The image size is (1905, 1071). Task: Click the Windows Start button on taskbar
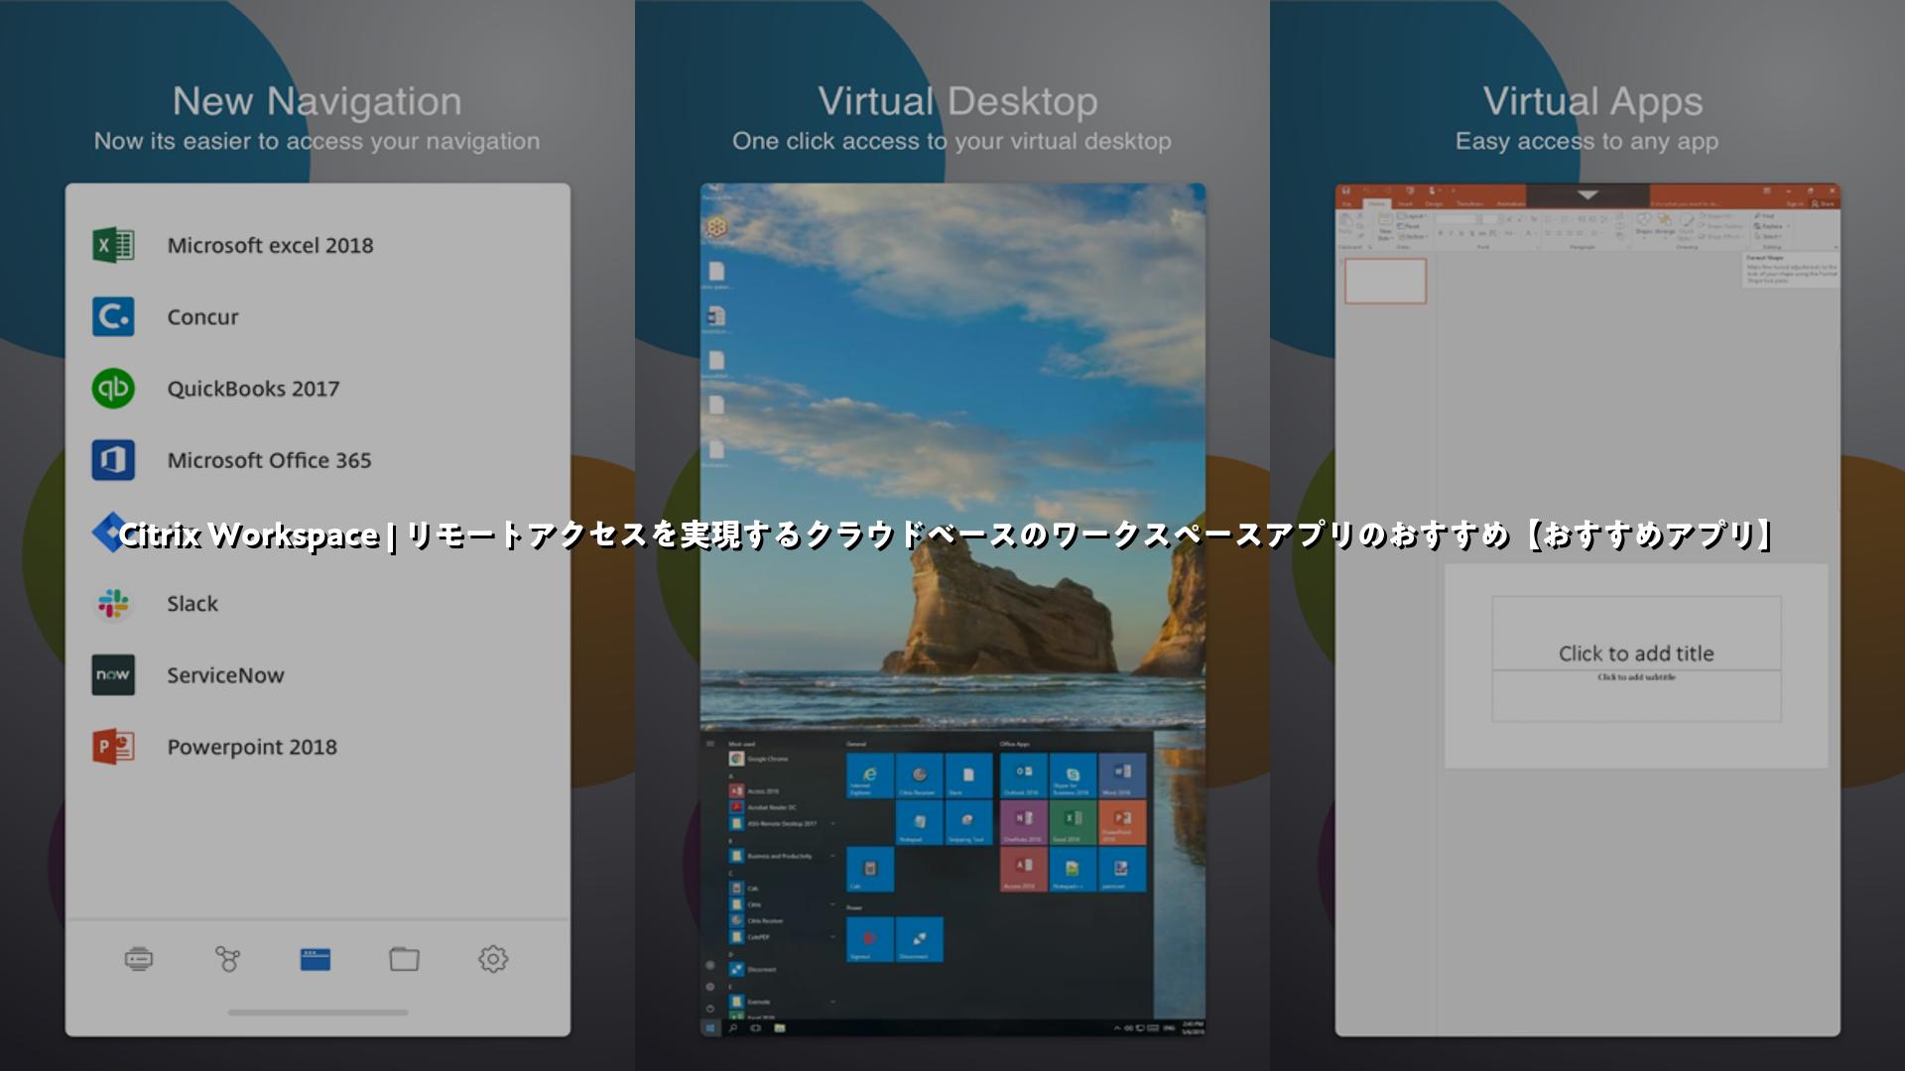[x=710, y=1028]
